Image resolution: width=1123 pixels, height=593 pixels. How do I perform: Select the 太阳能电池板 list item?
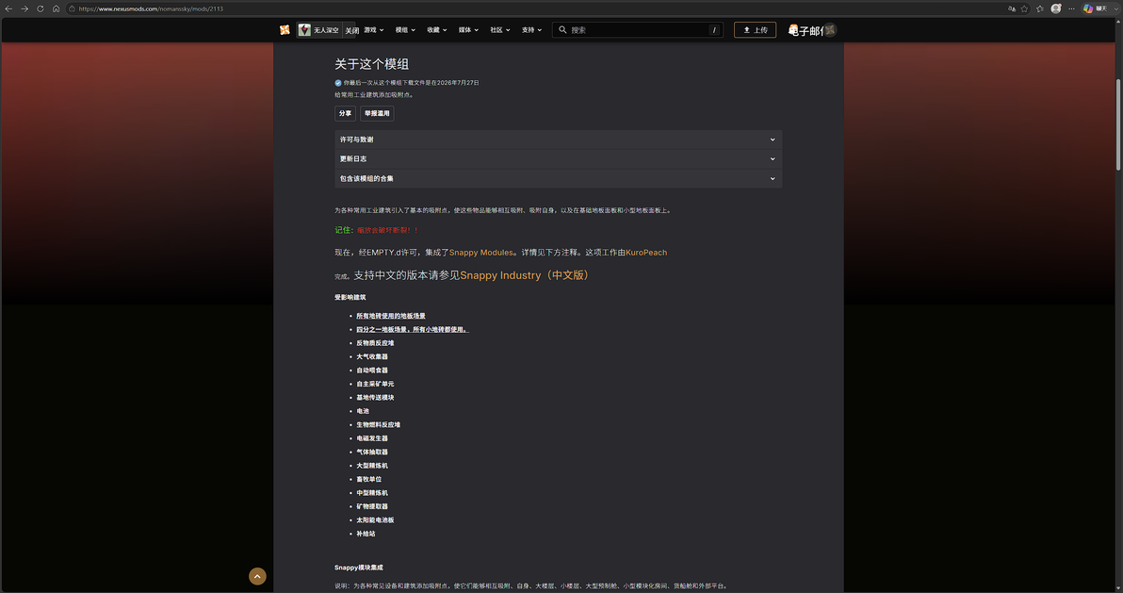(x=375, y=519)
